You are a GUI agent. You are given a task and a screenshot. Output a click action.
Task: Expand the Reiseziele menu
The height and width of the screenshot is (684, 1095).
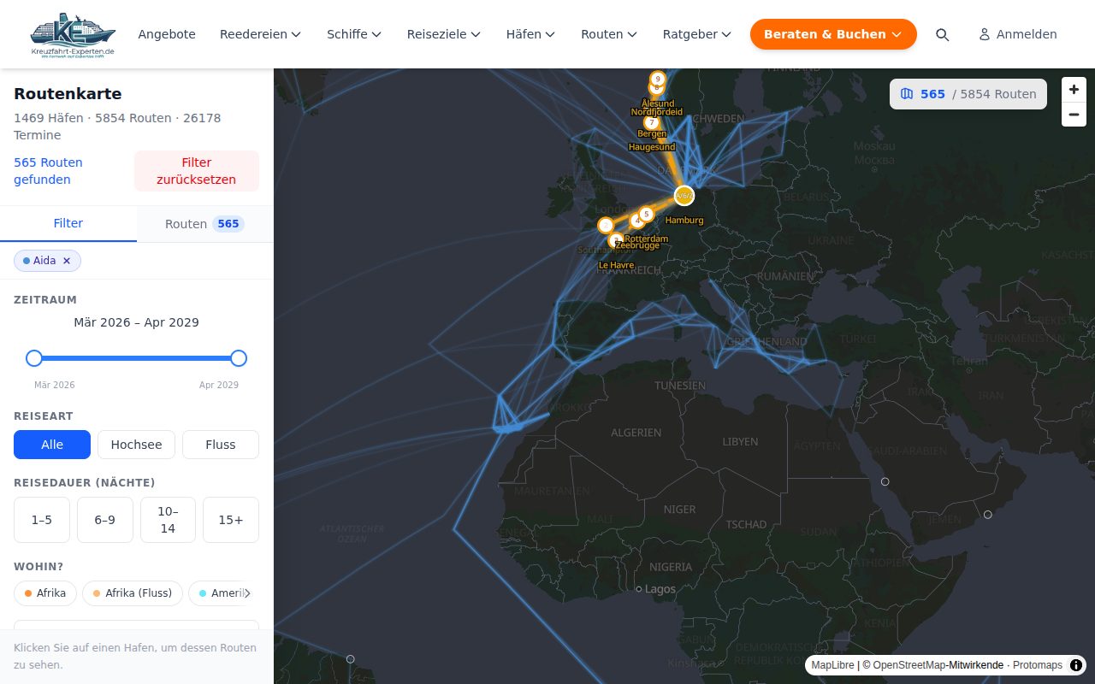coord(444,34)
